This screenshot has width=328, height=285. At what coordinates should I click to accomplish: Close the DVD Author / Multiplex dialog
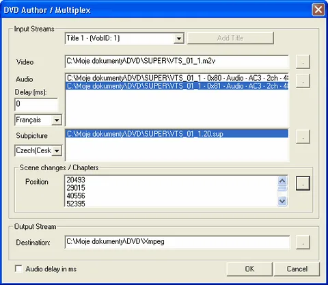(x=318, y=10)
